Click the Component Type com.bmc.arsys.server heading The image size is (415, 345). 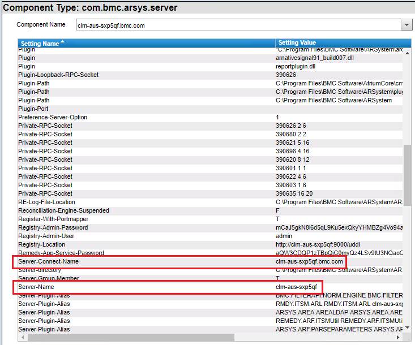pyautogui.click(x=90, y=8)
